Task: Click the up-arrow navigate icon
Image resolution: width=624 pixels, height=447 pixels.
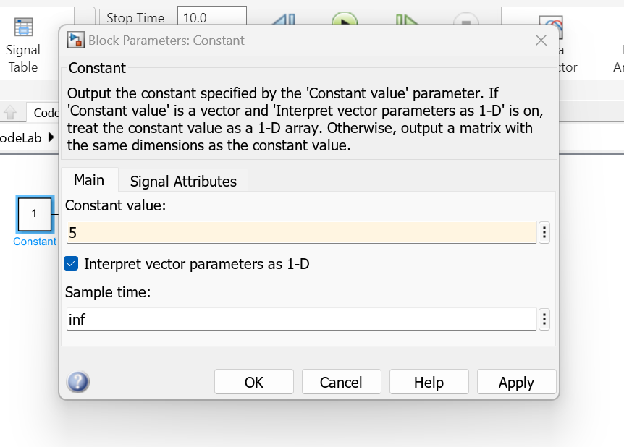Action: click(x=10, y=112)
